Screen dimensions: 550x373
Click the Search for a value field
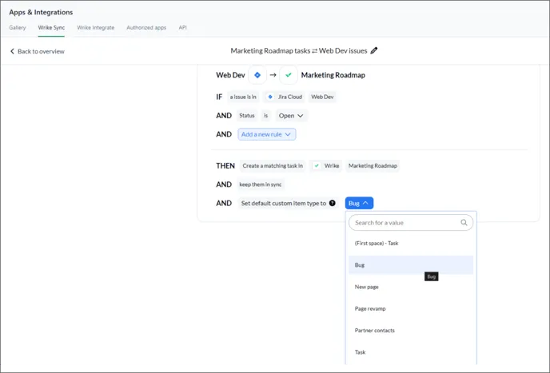coord(411,223)
